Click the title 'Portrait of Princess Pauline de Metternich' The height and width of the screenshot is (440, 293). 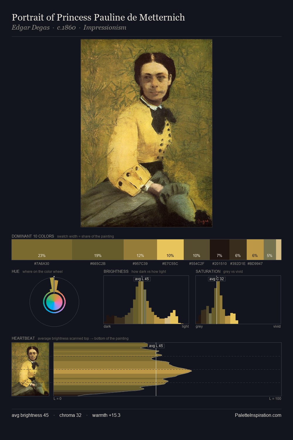[x=98, y=18]
